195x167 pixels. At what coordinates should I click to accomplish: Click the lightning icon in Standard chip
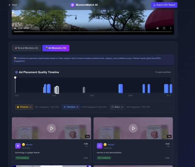pos(65,107)
